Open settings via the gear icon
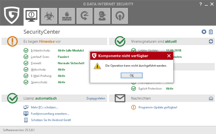216x134 pixels. (204, 32)
